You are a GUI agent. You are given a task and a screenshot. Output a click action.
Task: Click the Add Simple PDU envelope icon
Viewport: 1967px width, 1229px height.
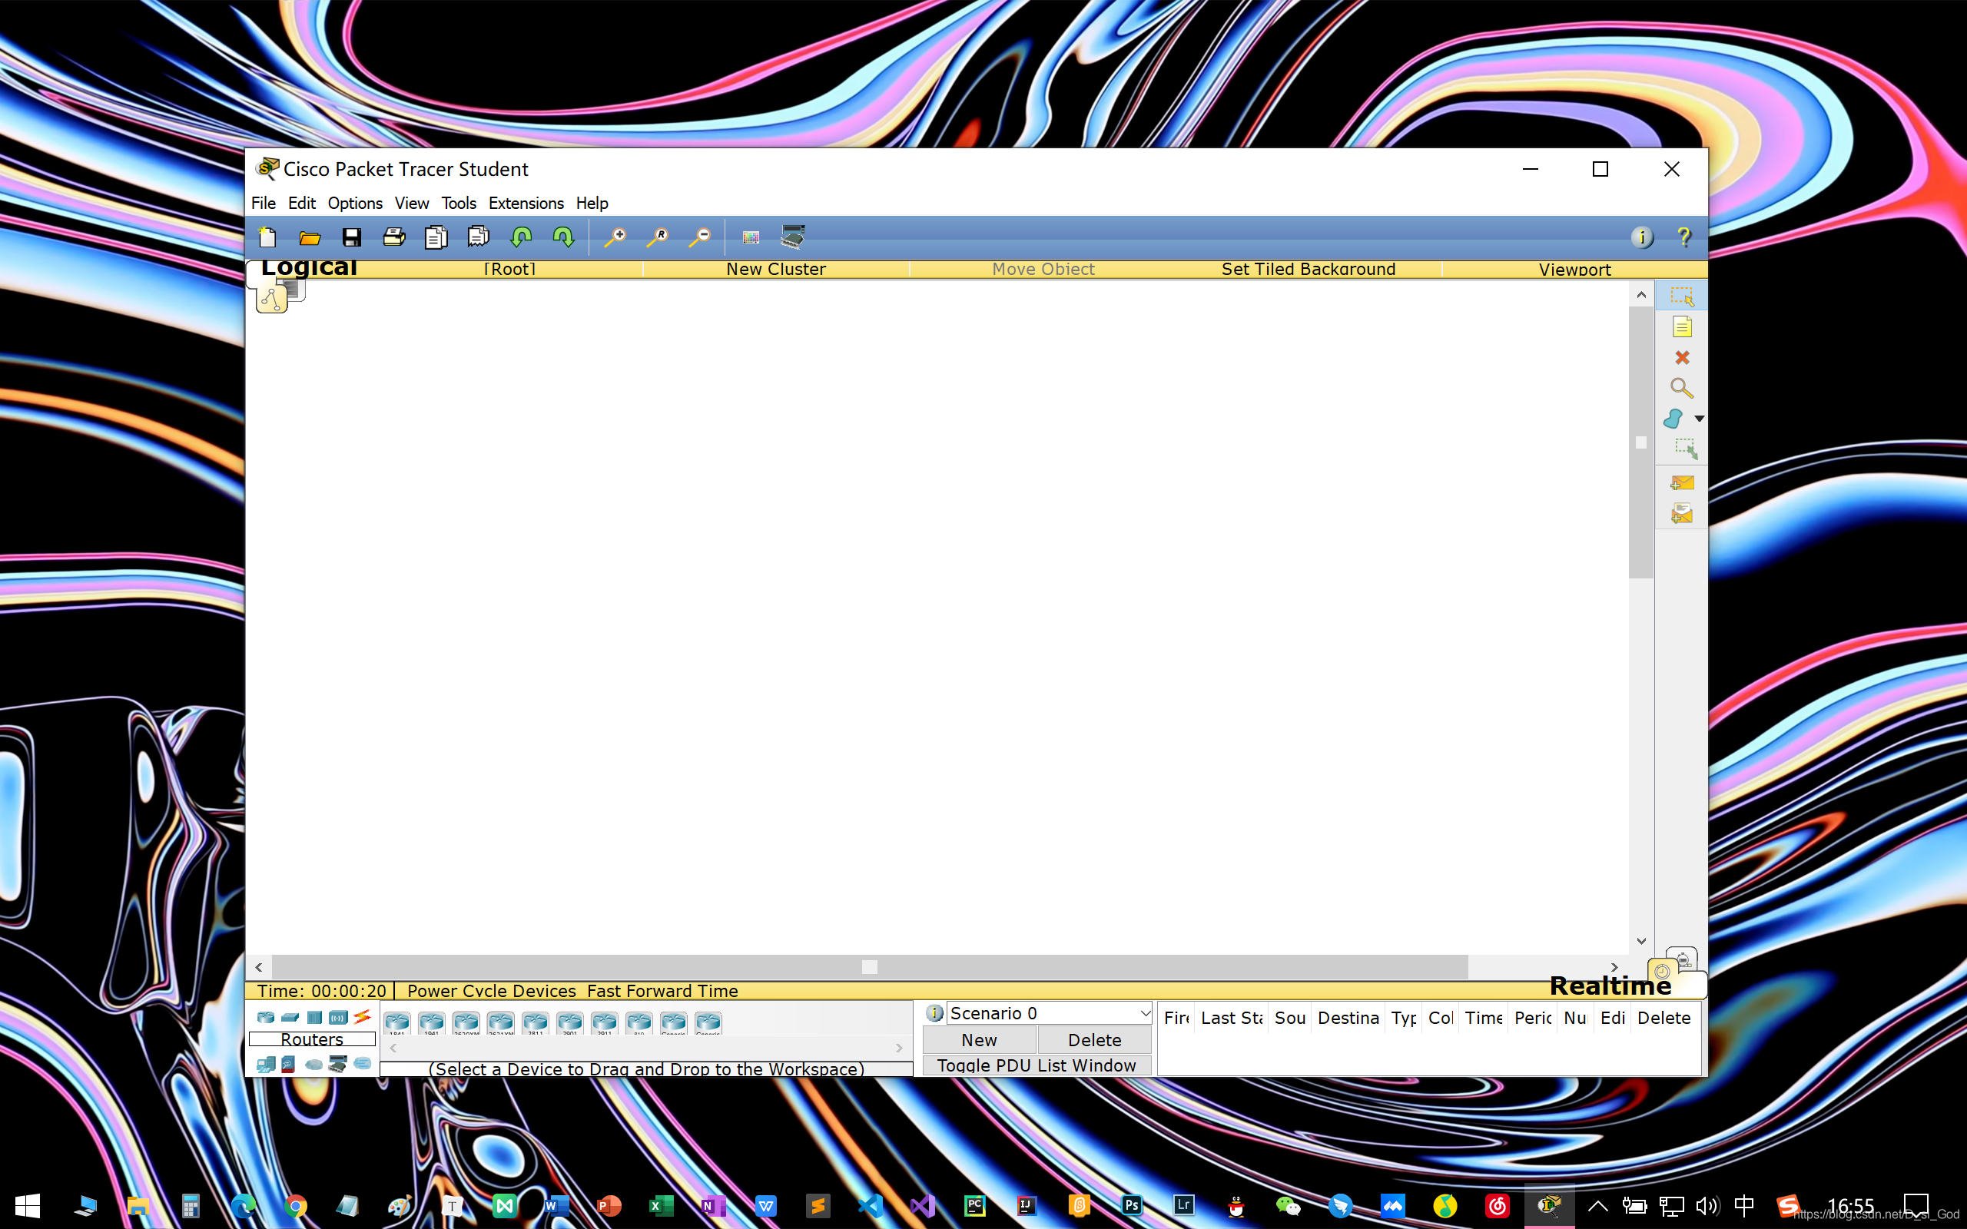click(1682, 483)
